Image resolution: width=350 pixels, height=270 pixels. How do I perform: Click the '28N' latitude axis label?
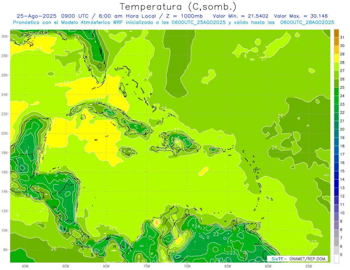pos(5,56)
